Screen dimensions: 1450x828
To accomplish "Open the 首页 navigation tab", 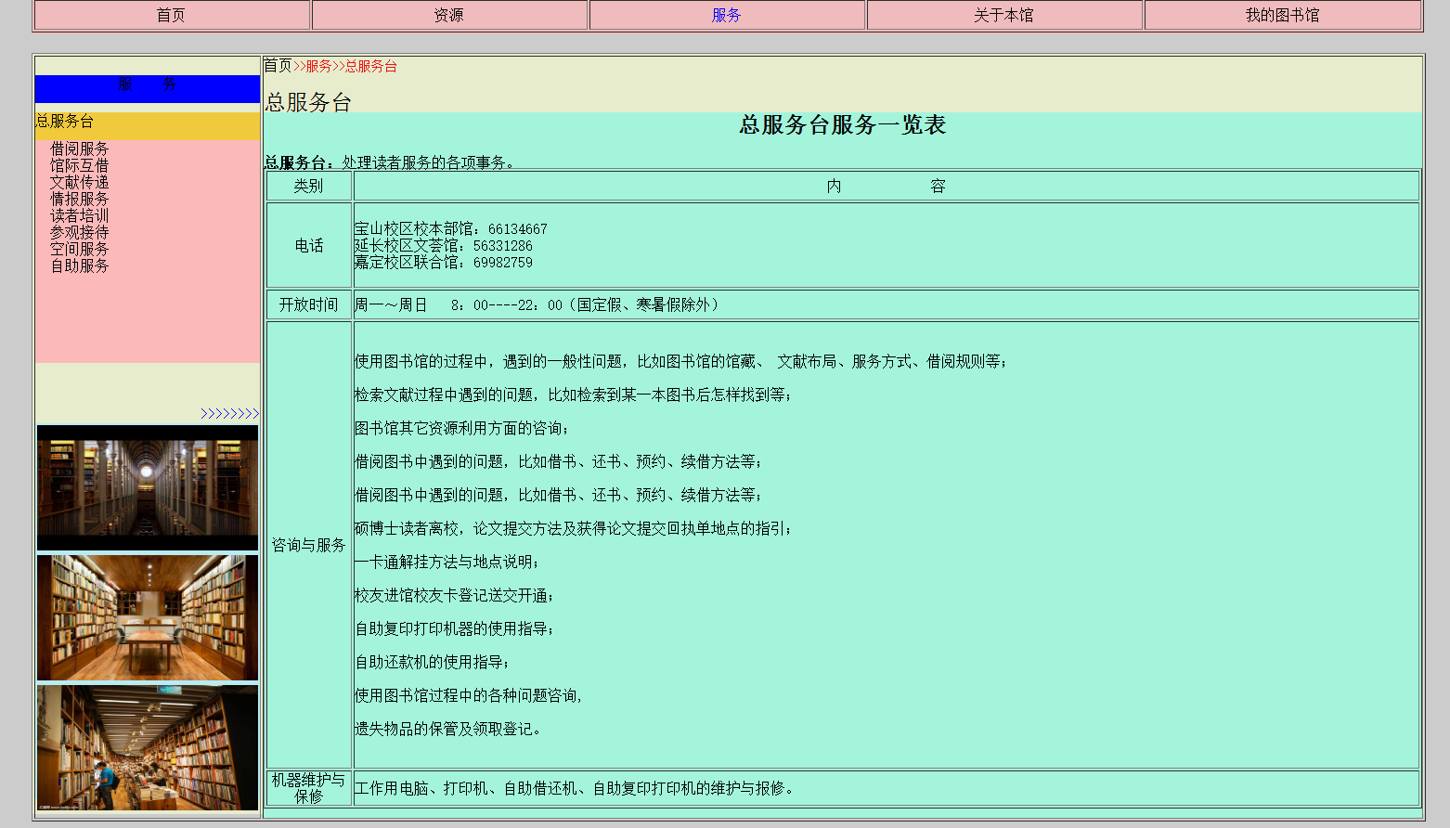I will click(x=171, y=15).
